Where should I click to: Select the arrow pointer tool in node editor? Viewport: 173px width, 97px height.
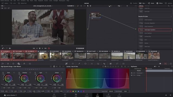pyautogui.click(x=88, y=6)
